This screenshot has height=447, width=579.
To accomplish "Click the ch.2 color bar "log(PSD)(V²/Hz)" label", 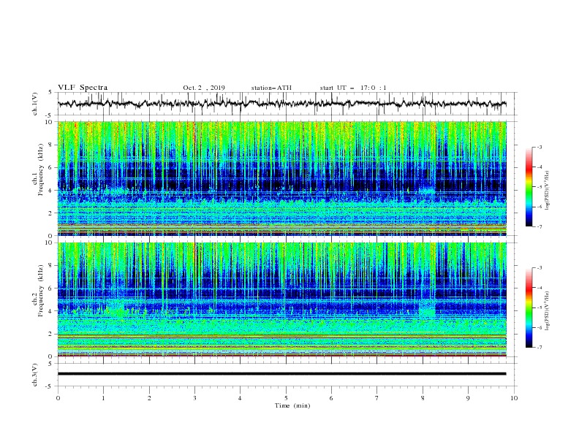I will (x=547, y=311).
